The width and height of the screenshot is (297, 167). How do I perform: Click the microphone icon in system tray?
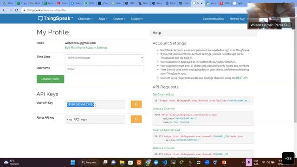(x=249, y=162)
